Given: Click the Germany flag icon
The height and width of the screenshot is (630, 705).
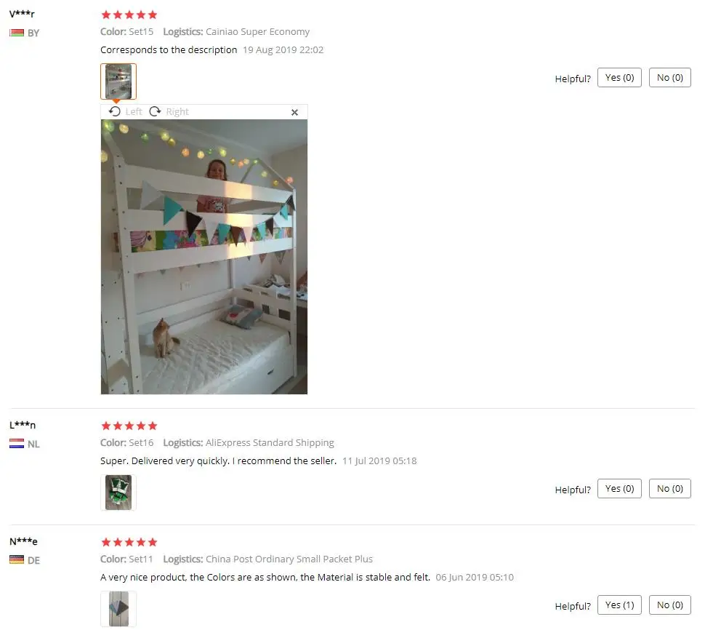Looking at the screenshot, I should (x=17, y=560).
